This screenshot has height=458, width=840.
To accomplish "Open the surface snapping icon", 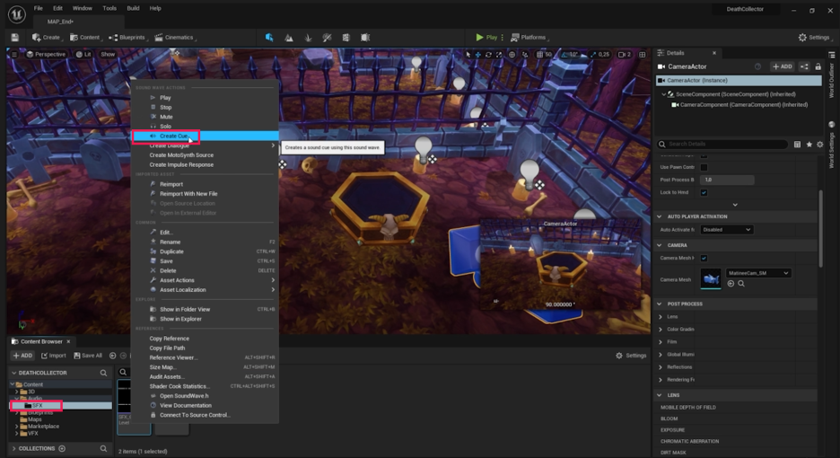I will [x=525, y=54].
